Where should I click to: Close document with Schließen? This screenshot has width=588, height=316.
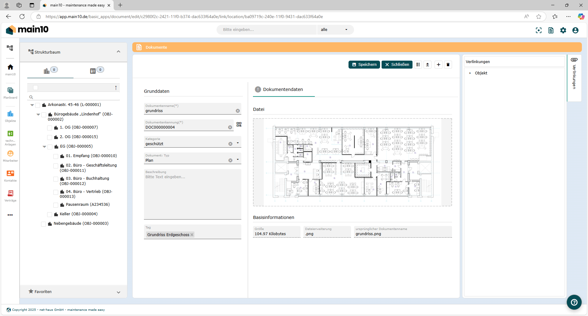pyautogui.click(x=397, y=65)
